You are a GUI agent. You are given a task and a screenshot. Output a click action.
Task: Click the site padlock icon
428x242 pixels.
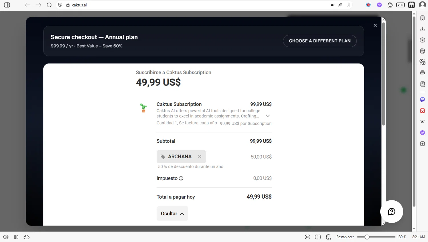(x=68, y=5)
